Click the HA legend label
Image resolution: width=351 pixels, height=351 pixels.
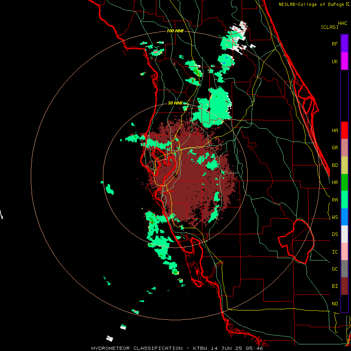coord(335,131)
